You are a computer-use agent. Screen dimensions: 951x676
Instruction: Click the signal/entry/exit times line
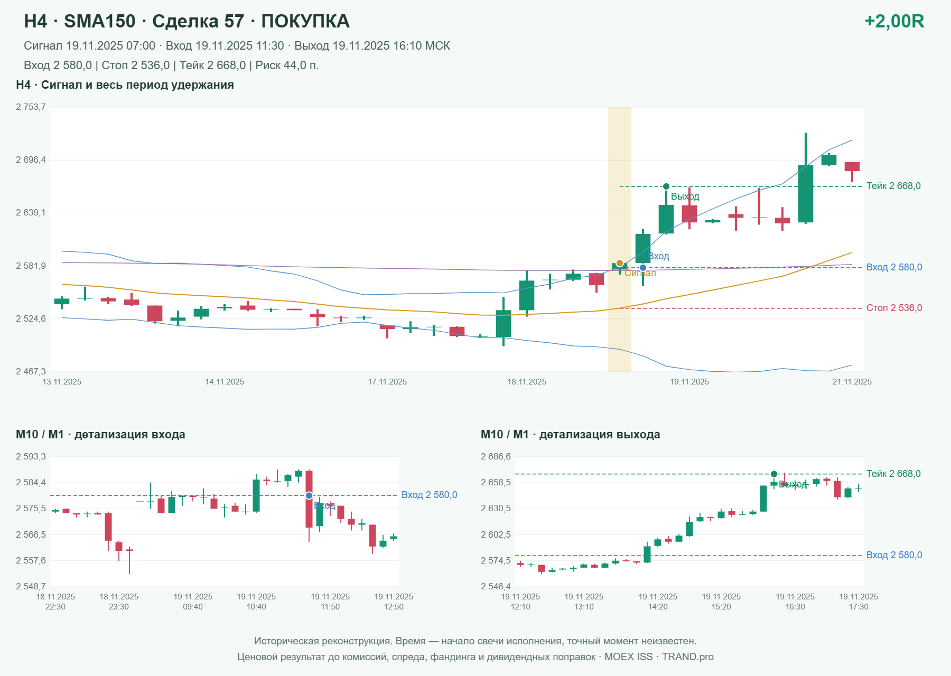coord(237,46)
